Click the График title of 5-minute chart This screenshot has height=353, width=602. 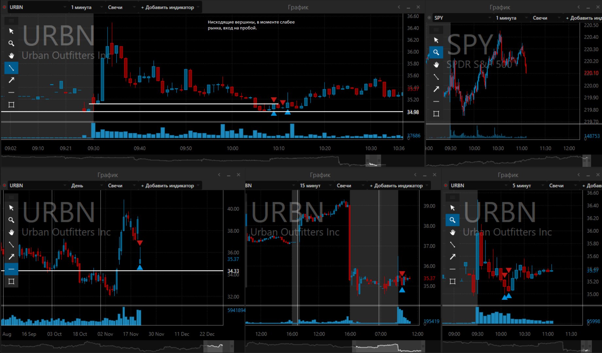pos(508,175)
